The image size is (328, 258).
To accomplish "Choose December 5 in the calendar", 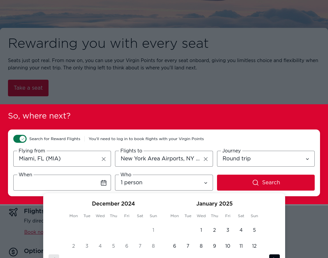I will pos(113,246).
